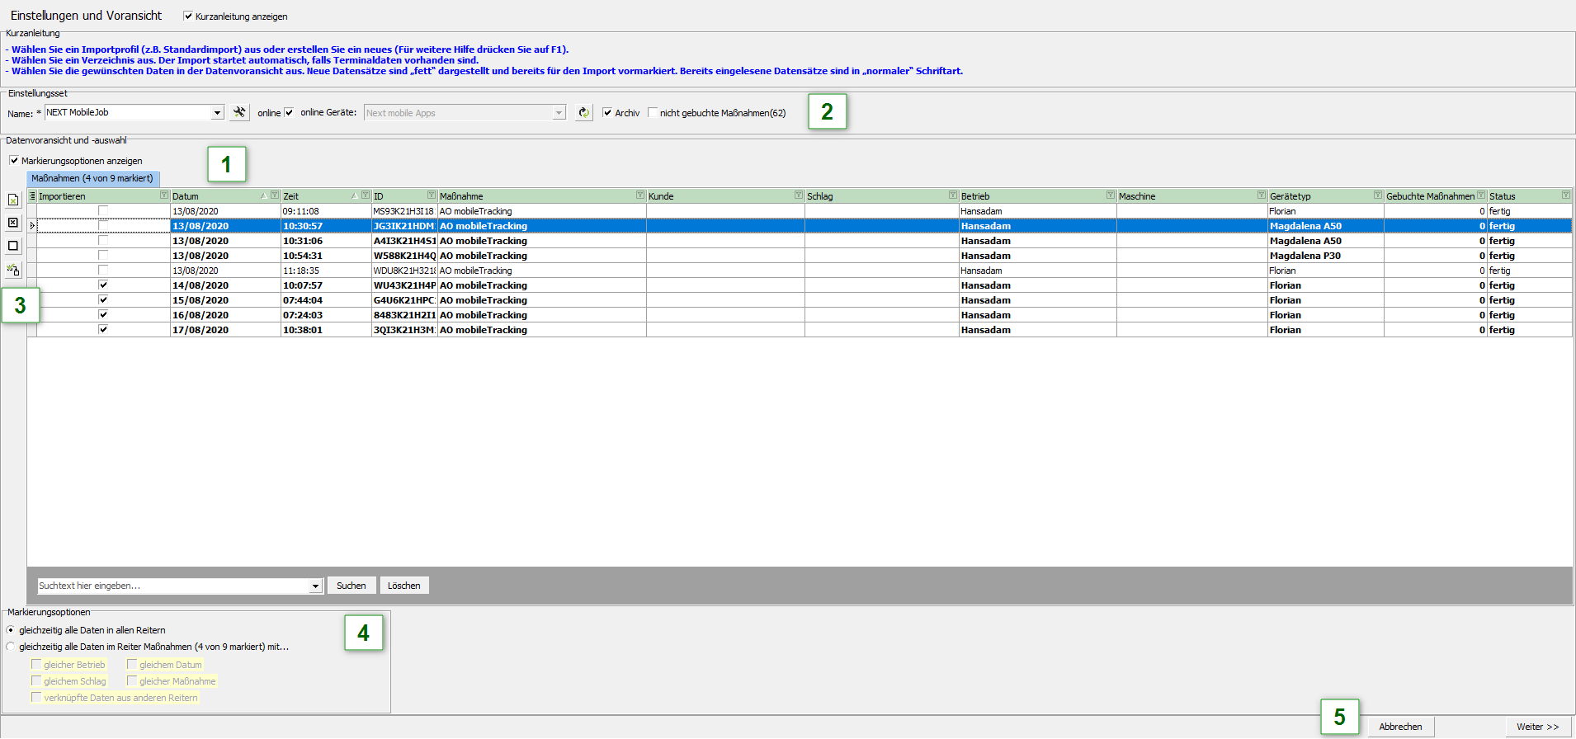Click the crossed-box mark-all icon
The width and height of the screenshot is (1576, 739).
[13, 223]
